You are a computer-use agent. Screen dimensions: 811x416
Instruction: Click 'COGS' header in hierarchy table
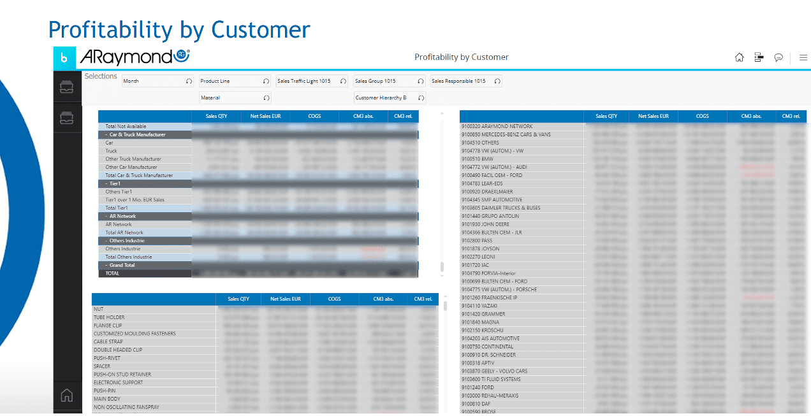314,117
